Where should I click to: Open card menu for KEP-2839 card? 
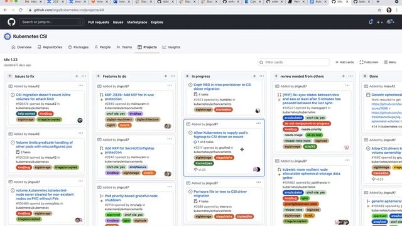[x=170, y=85]
